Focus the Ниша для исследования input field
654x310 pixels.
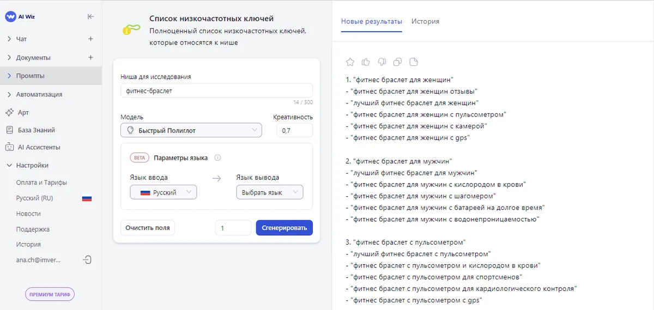(216, 90)
